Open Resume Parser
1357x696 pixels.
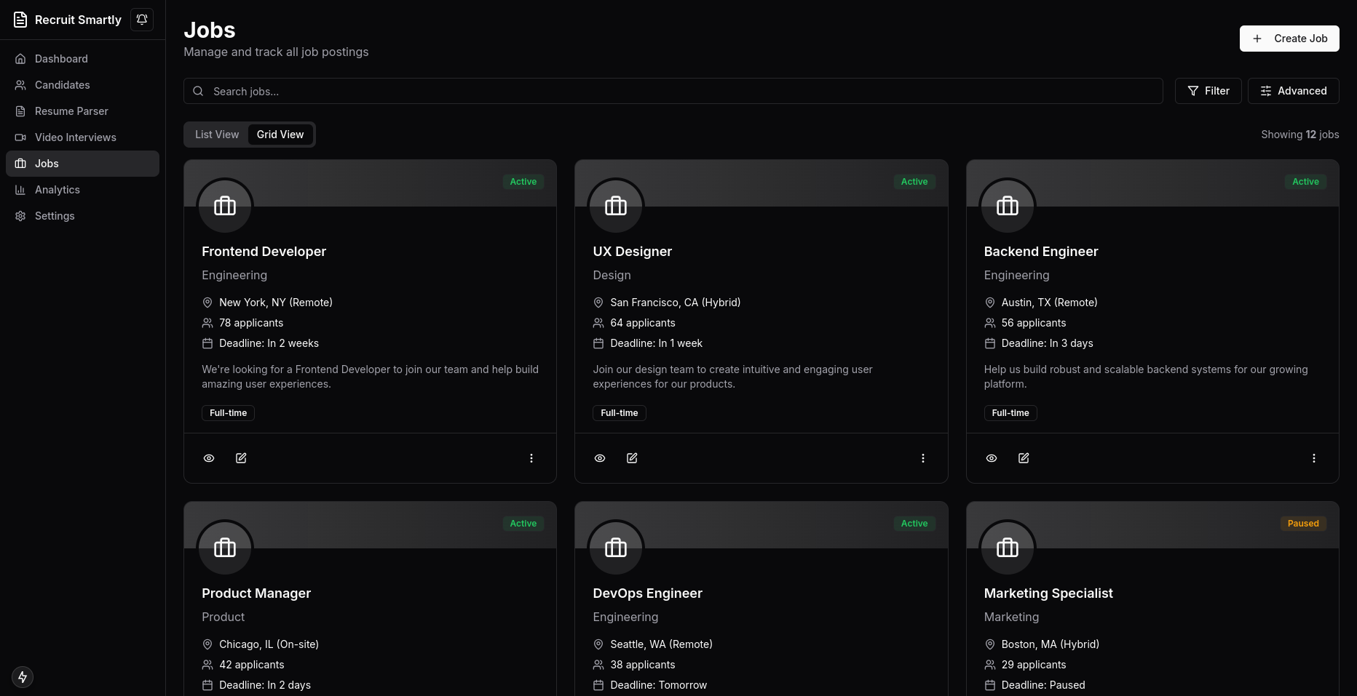click(82, 111)
